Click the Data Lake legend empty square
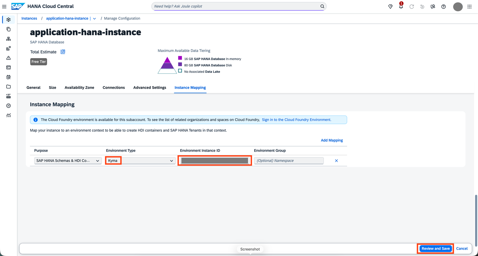 click(x=180, y=71)
